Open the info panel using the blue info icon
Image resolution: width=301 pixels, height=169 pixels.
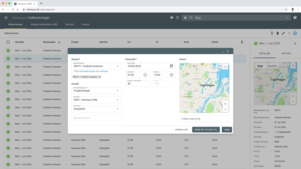295,33
